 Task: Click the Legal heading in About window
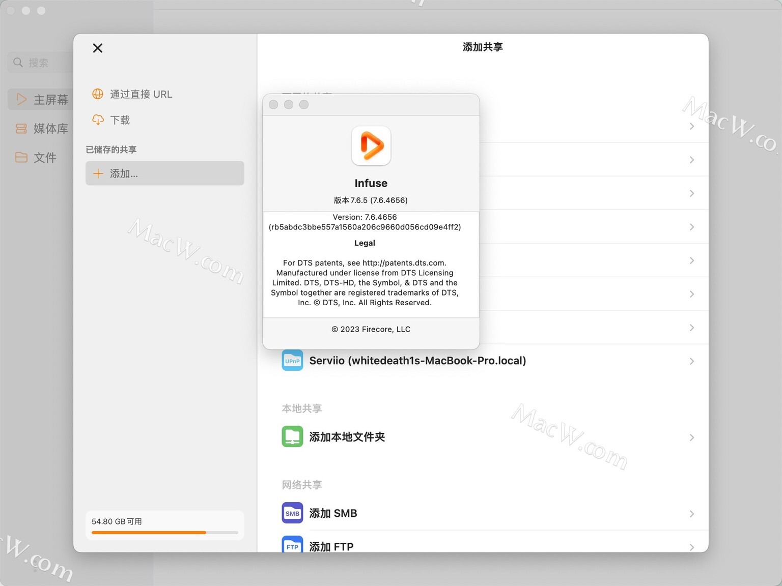(x=365, y=243)
